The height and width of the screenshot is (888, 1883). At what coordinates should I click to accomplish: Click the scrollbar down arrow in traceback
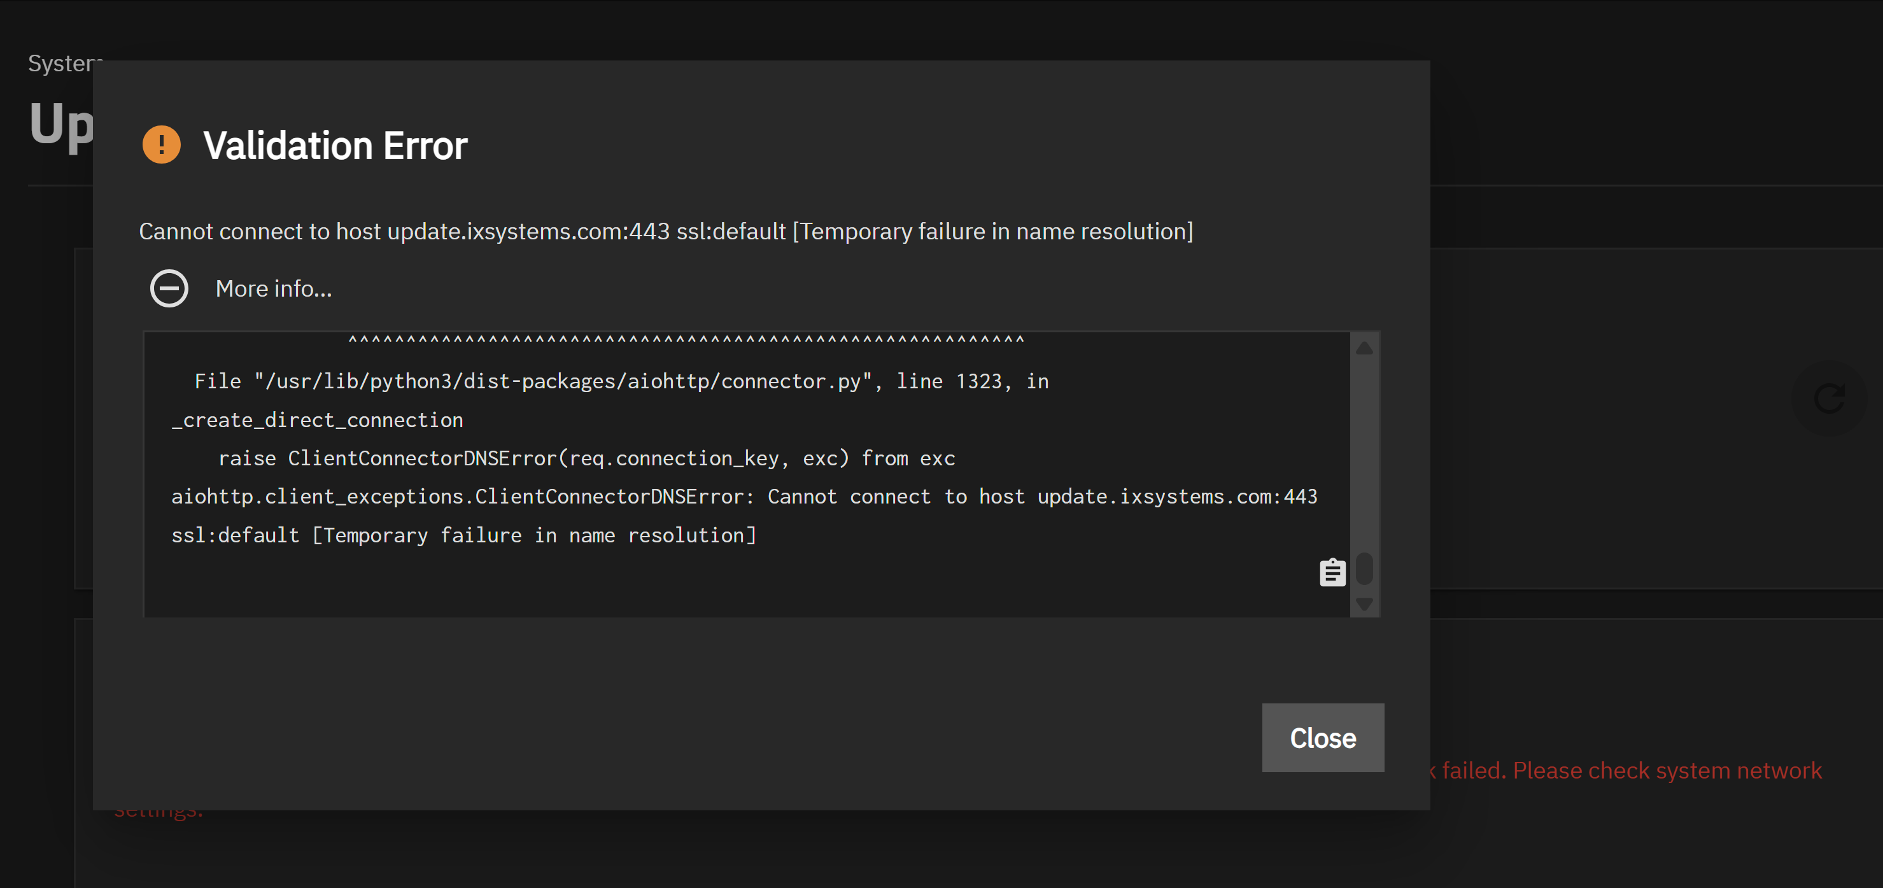(1364, 603)
